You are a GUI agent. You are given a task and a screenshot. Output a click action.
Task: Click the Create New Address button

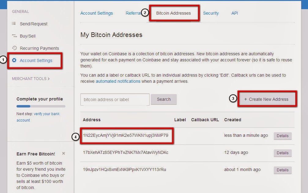(x=266, y=99)
